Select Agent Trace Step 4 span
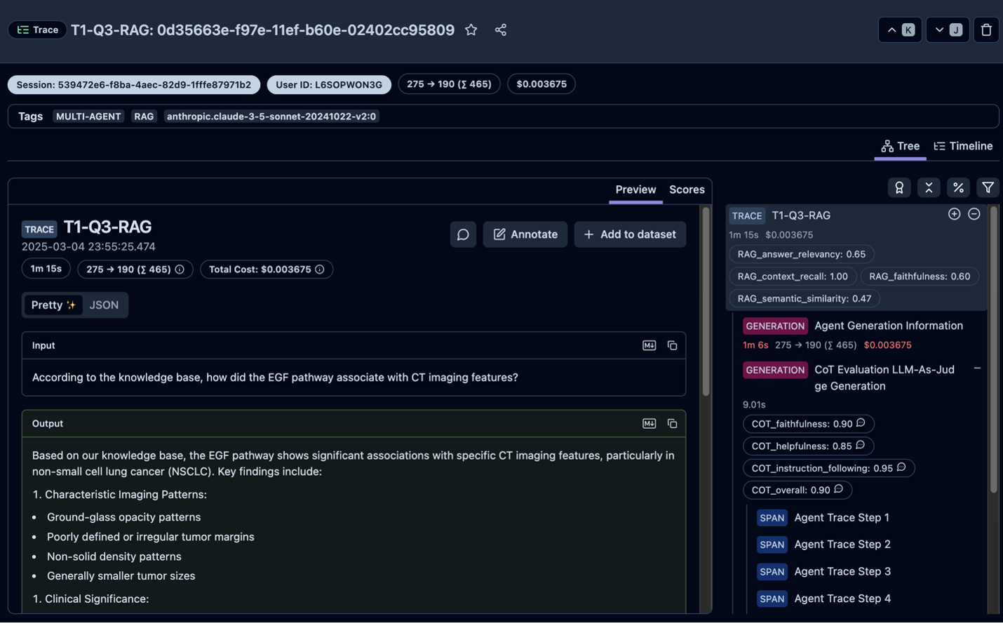This screenshot has height=626, width=1003. click(x=824, y=599)
